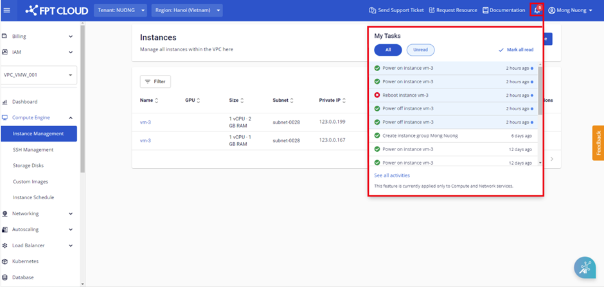This screenshot has height=287, width=604.
Task: Show only Unread tasks
Action: (x=420, y=50)
